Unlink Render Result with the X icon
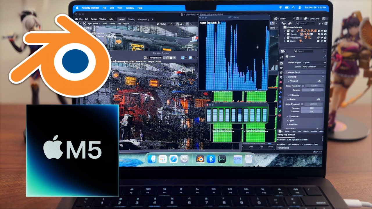 click(x=174, y=58)
